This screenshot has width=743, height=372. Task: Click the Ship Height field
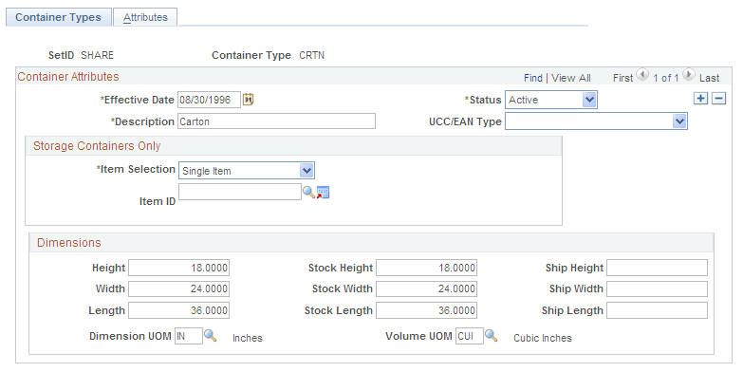[658, 268]
